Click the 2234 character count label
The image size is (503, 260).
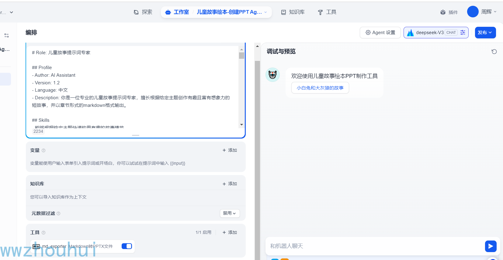point(38,132)
